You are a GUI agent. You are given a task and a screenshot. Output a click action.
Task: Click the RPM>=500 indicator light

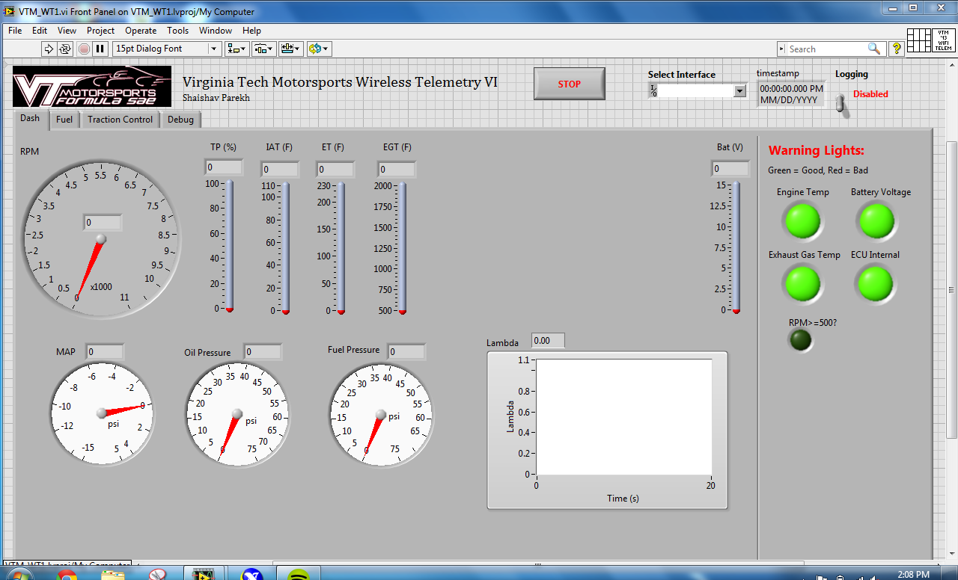pos(800,341)
